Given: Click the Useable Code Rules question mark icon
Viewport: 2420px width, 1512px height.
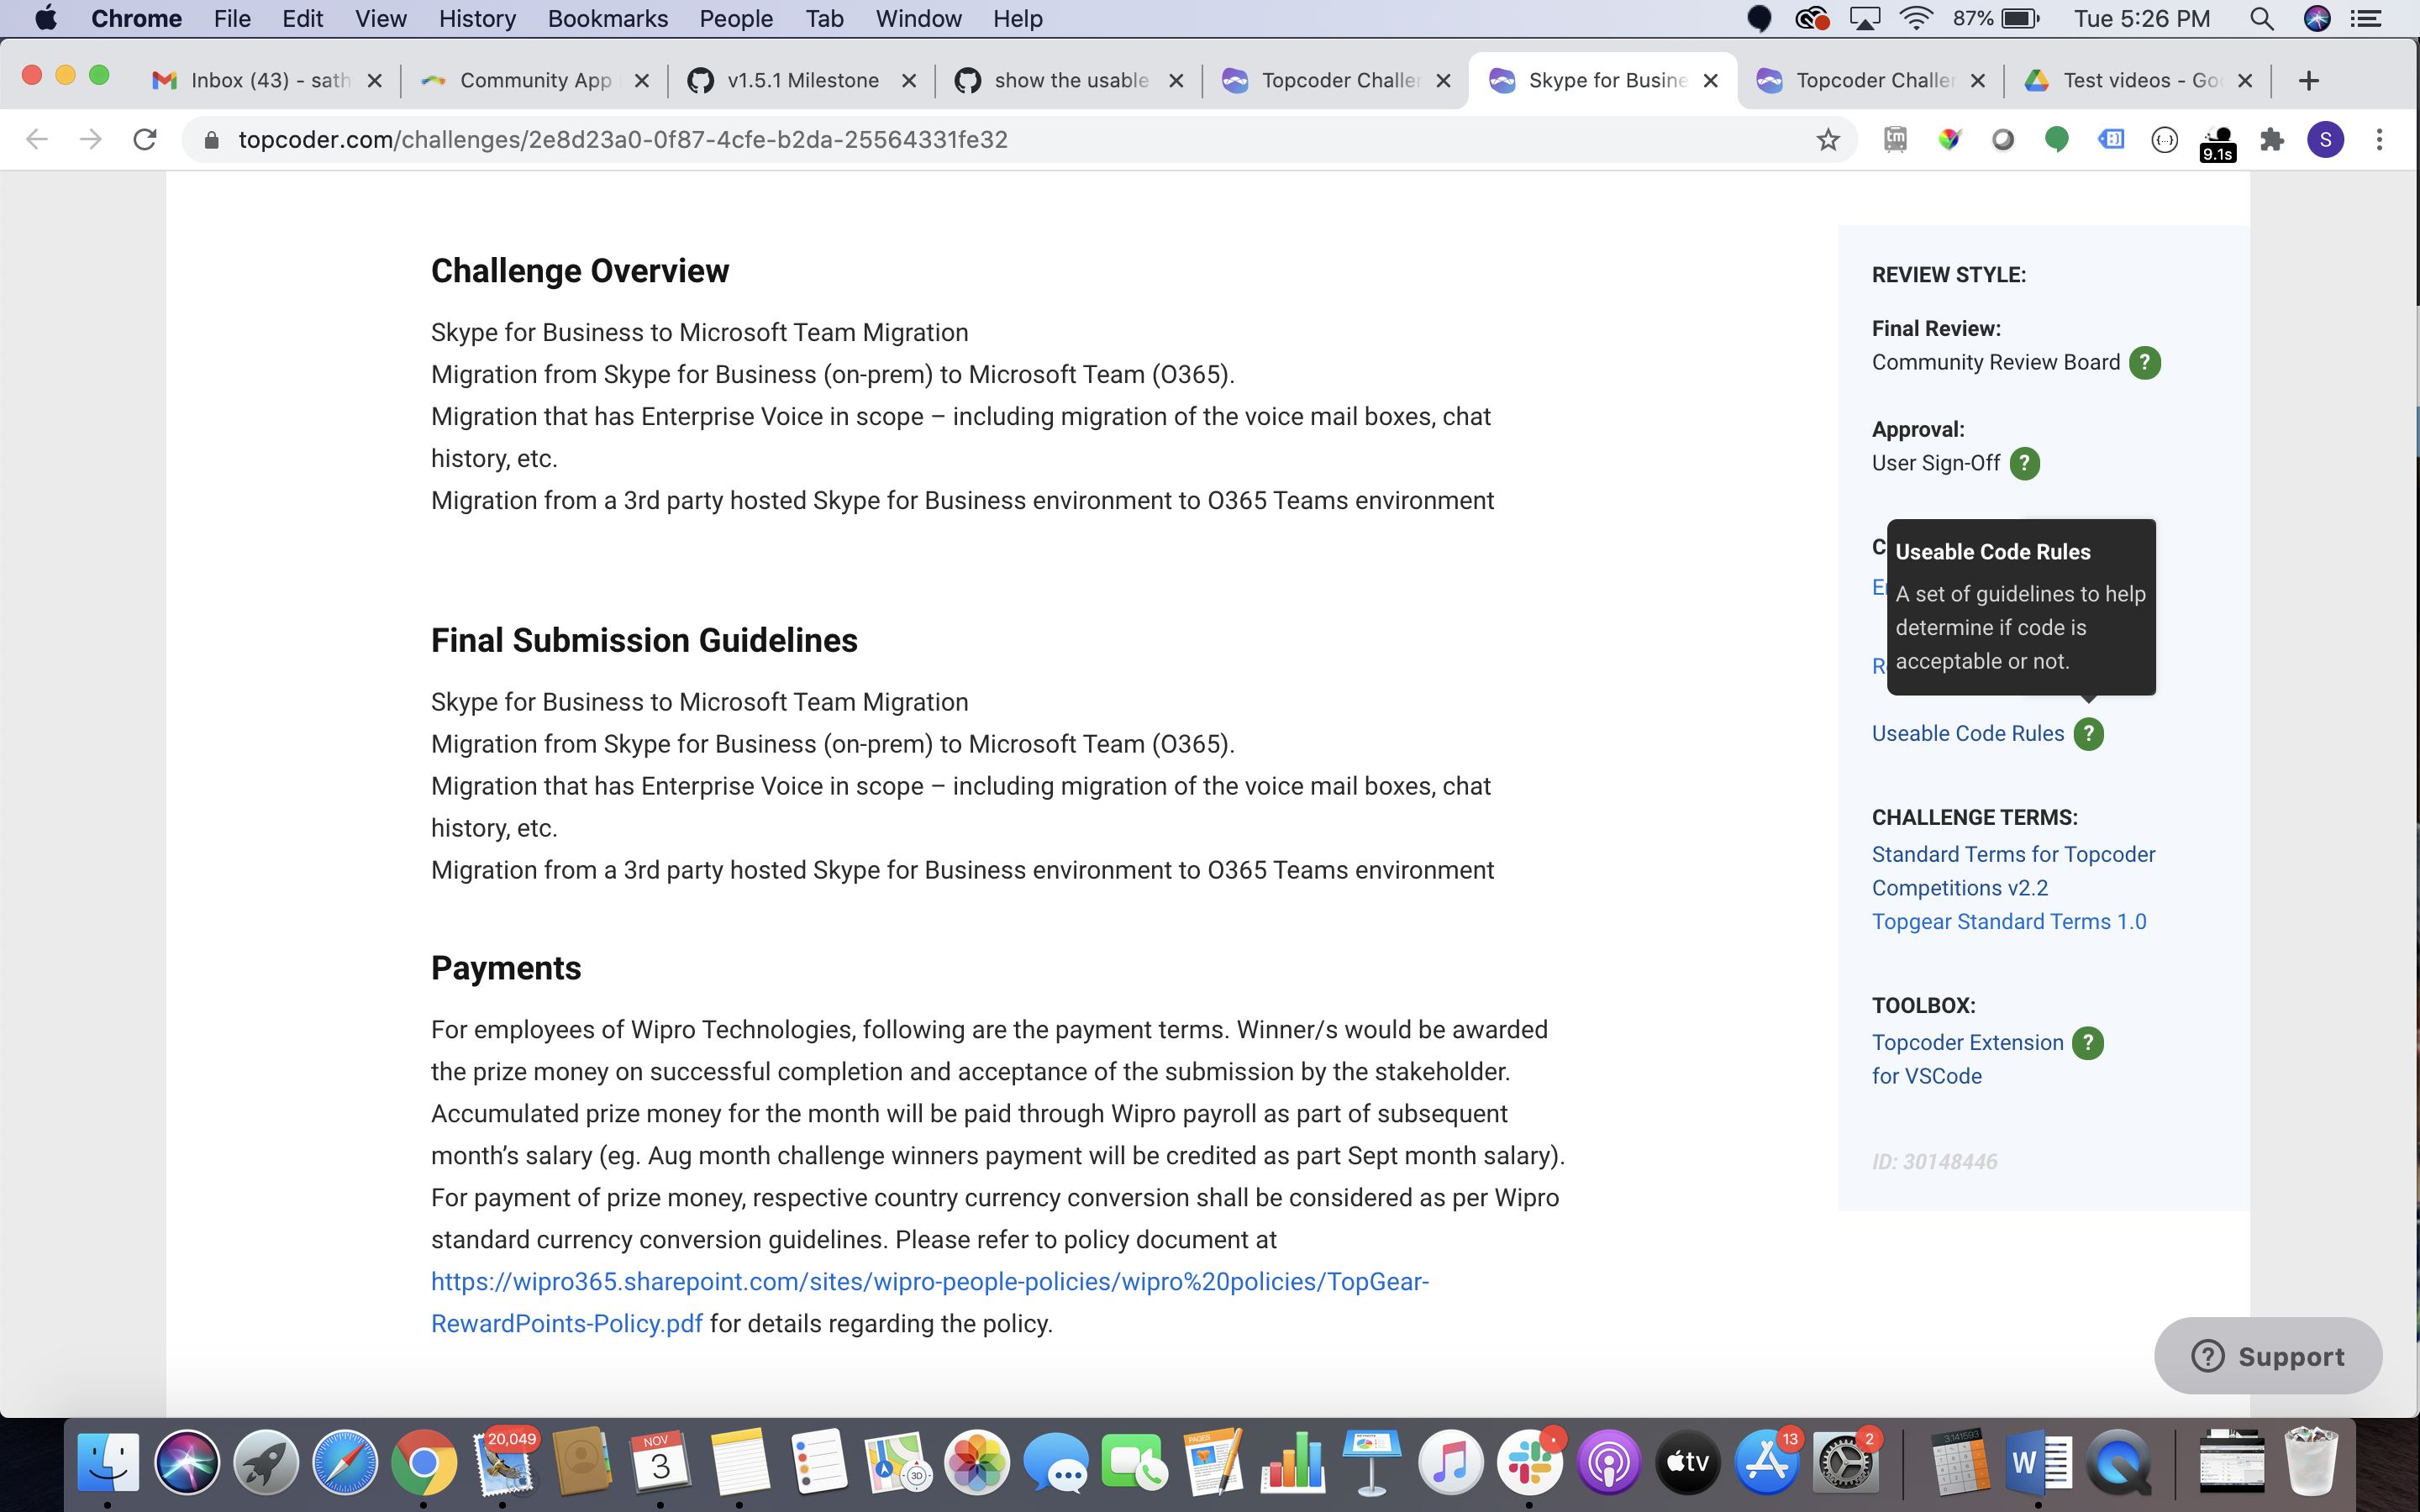Looking at the screenshot, I should pyautogui.click(x=2088, y=733).
